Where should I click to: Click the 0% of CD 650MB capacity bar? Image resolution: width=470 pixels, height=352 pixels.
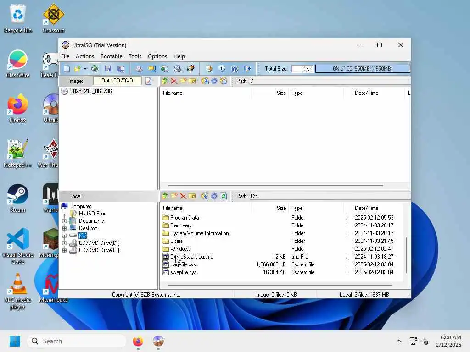[x=363, y=69]
